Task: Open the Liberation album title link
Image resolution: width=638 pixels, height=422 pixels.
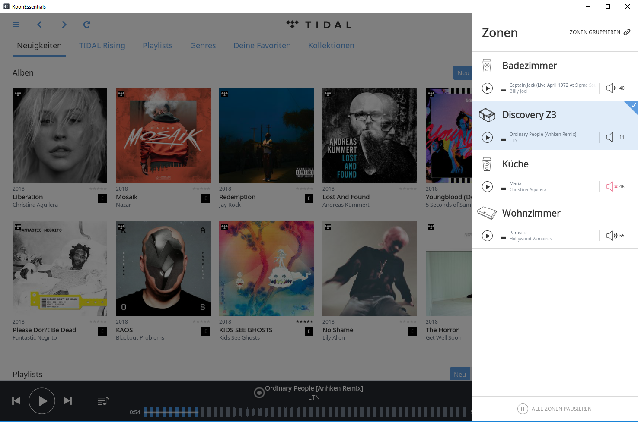Action: click(x=28, y=197)
